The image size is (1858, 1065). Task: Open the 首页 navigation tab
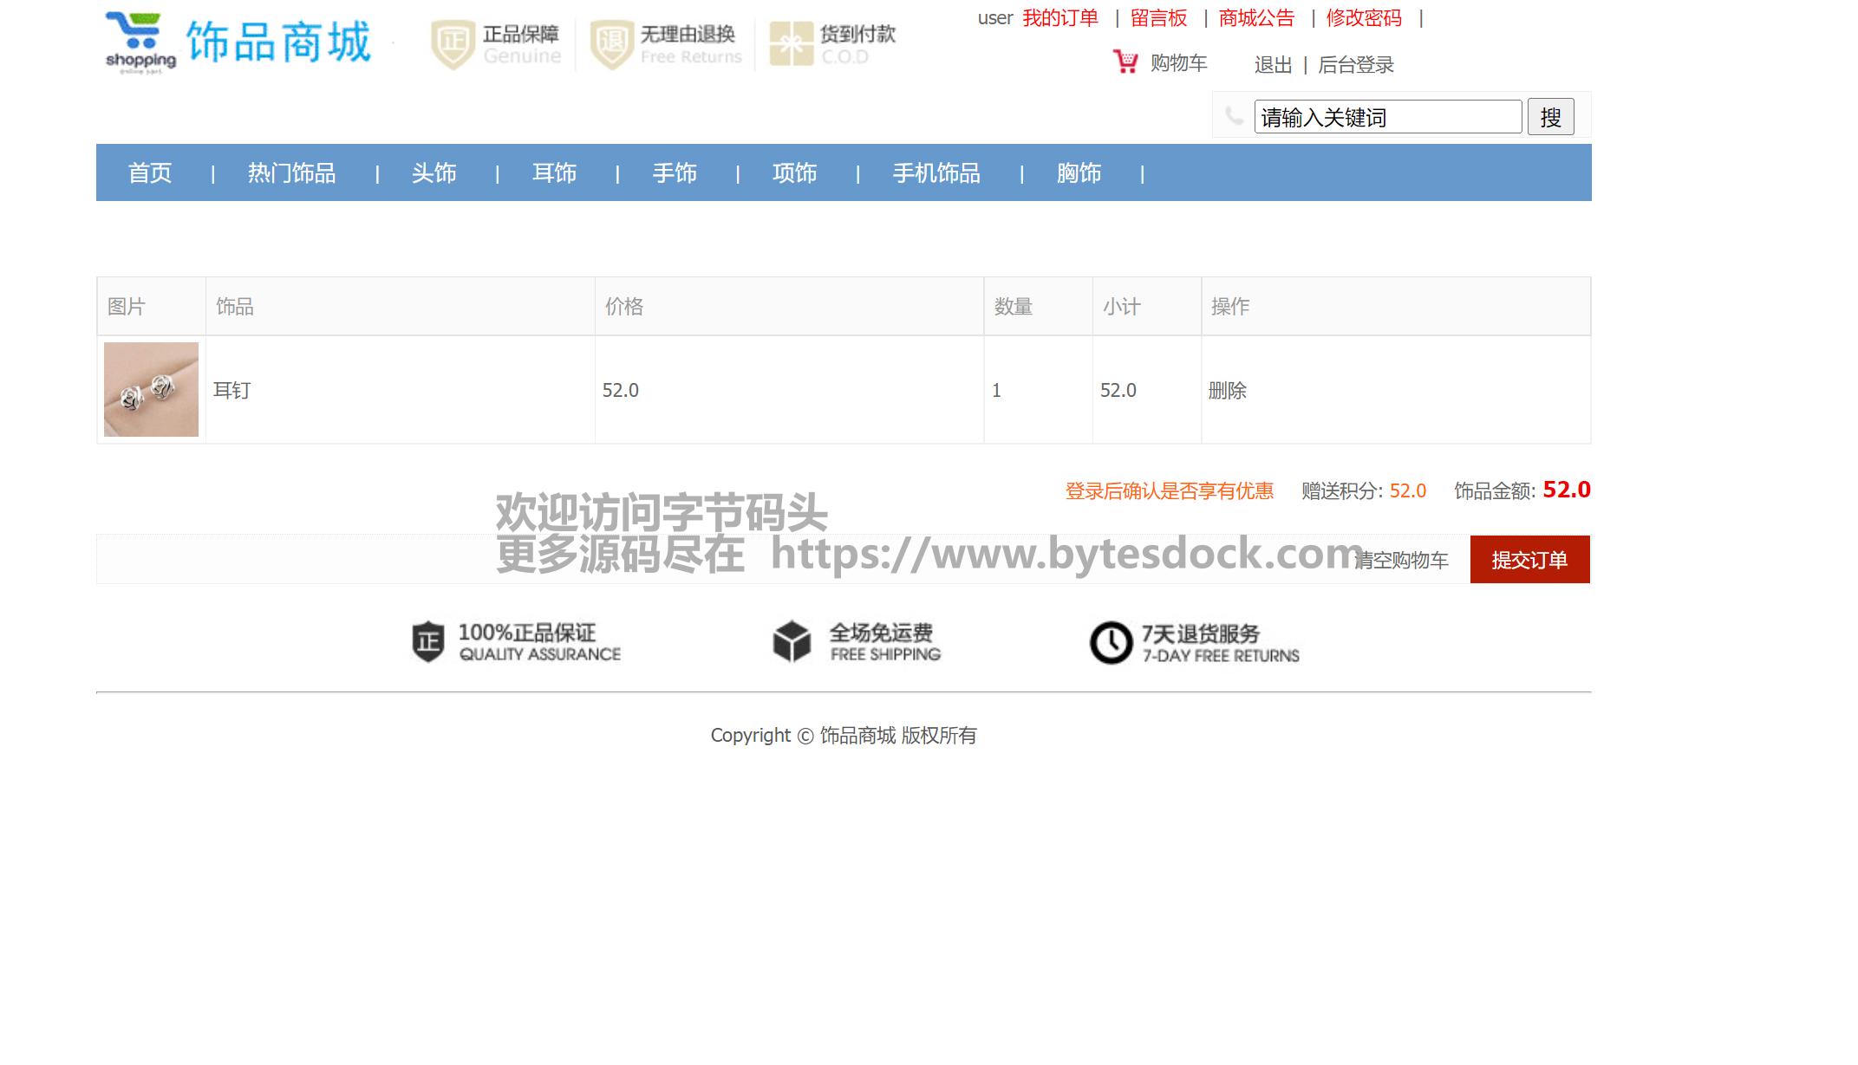point(150,173)
